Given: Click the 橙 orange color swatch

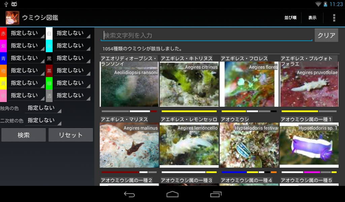Looking at the screenshot, I should [x=3, y=71].
